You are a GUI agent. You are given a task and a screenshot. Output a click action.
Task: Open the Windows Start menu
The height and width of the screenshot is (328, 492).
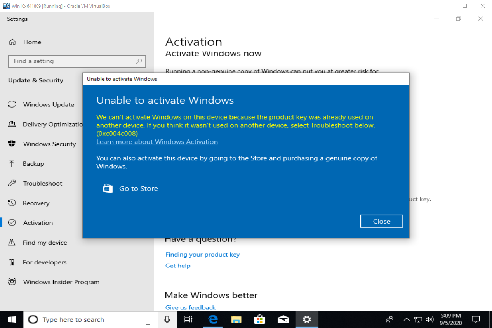[x=12, y=319]
